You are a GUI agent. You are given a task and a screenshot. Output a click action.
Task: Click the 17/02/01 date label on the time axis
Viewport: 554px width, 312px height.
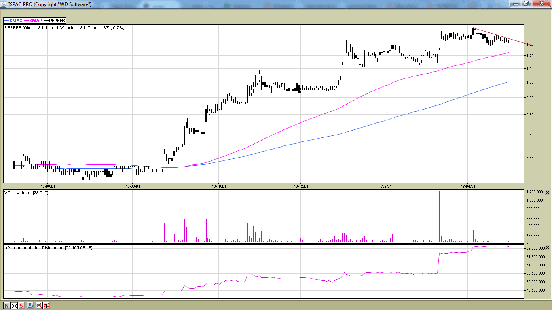pyautogui.click(x=384, y=186)
